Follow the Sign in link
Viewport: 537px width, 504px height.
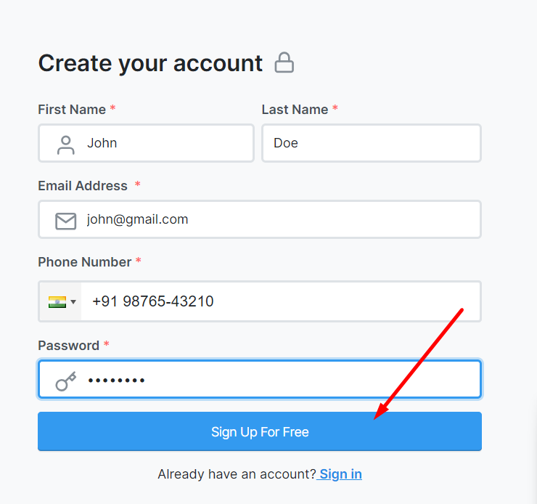coord(340,474)
